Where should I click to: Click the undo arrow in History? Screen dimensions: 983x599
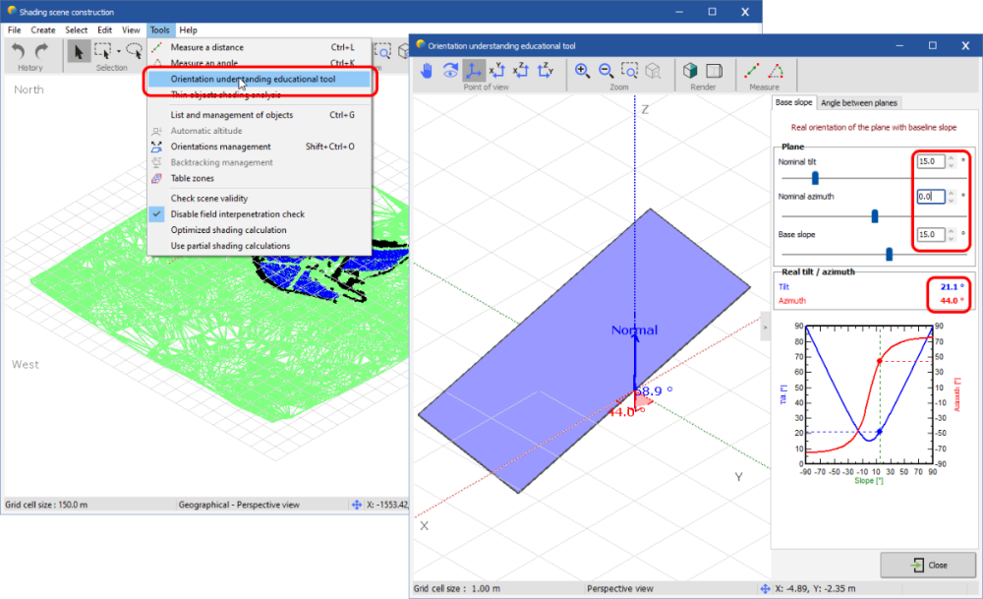coord(19,51)
